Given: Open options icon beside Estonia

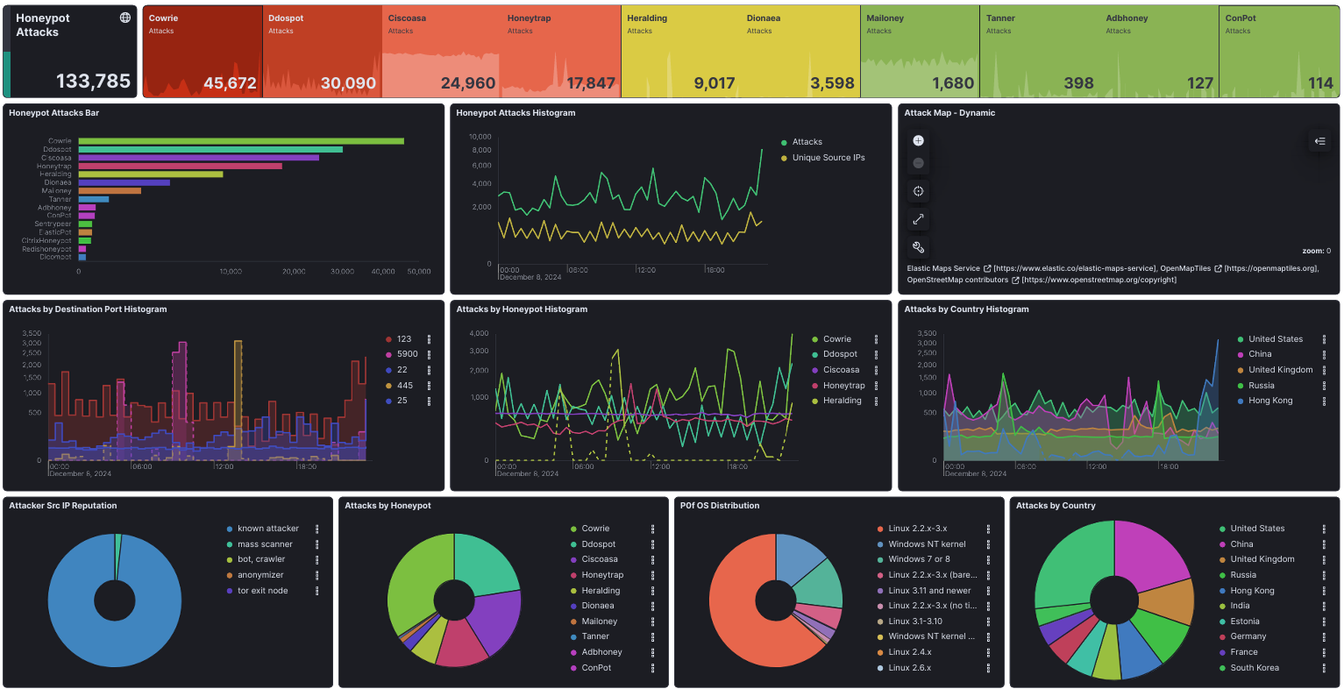Looking at the screenshot, I should 1324,622.
